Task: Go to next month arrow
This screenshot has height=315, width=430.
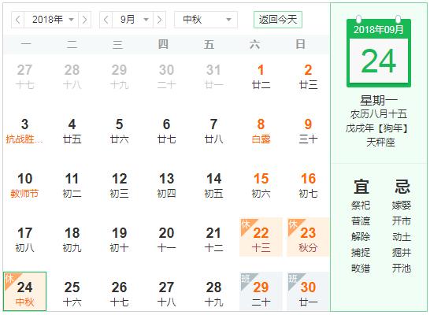Action: point(160,20)
